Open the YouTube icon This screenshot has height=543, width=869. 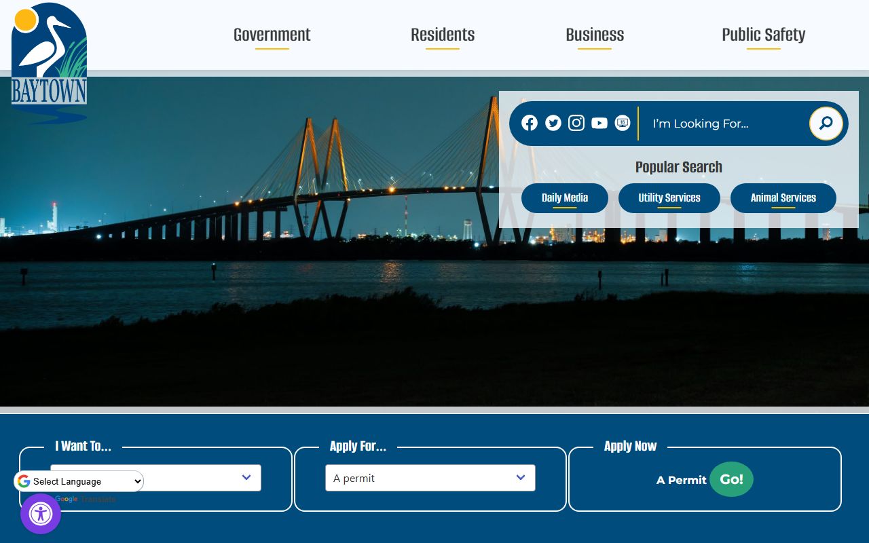coord(599,123)
